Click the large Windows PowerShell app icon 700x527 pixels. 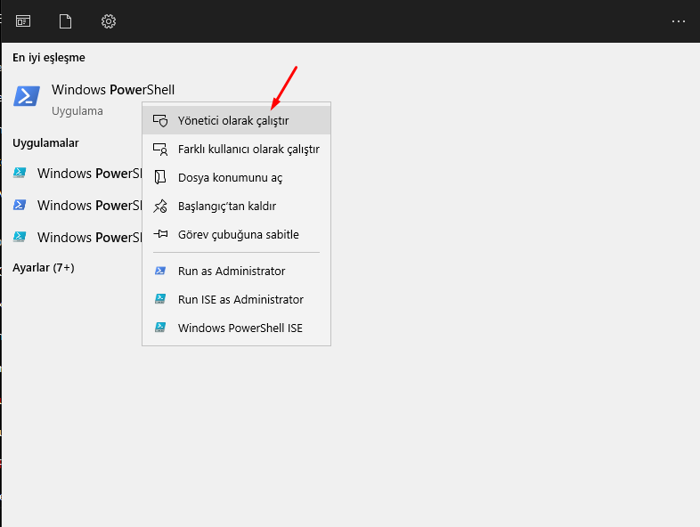pyautogui.click(x=27, y=96)
